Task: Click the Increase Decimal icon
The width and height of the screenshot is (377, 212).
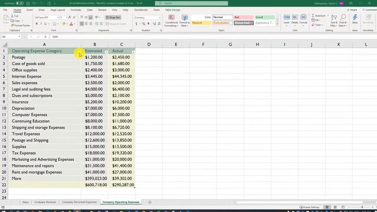Action: [154, 24]
